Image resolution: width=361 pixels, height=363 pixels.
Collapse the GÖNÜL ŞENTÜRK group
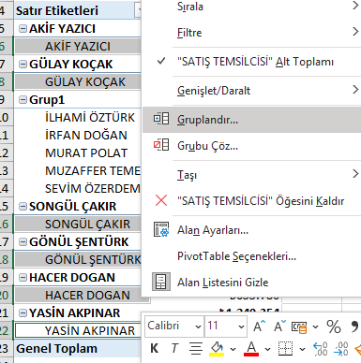[x=23, y=241]
